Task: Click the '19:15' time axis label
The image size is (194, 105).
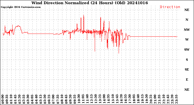Action: point(142,99)
